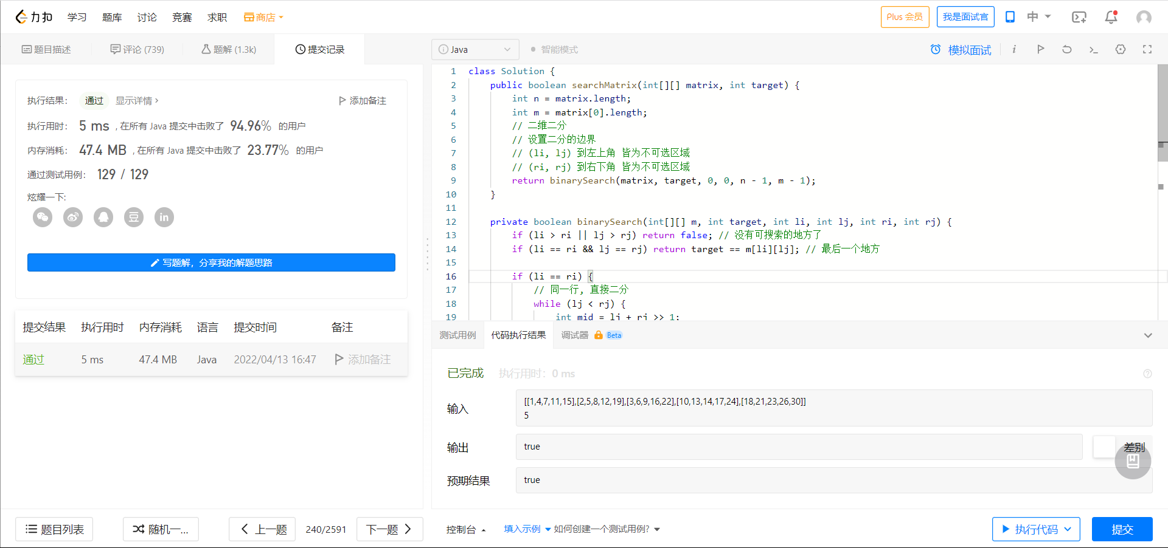Open the 通过 submission row link
Viewport: 1168px width, 548px height.
click(33, 360)
